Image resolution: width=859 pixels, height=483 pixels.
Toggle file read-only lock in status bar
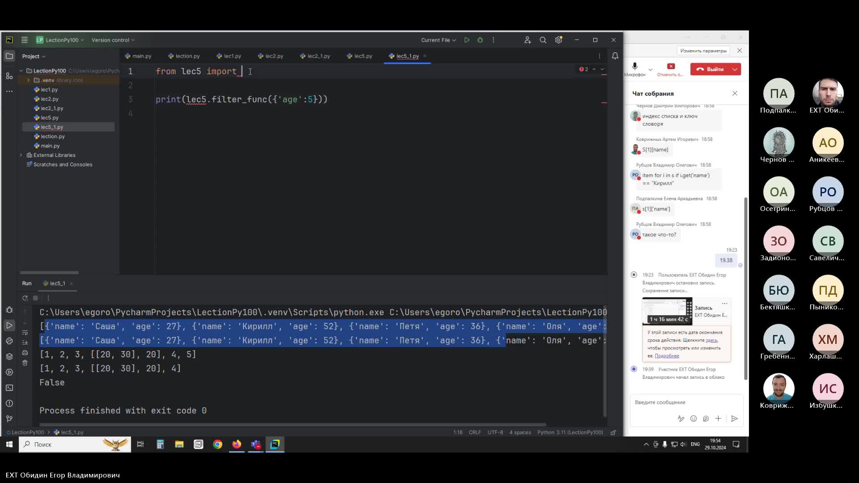pyautogui.click(x=613, y=432)
